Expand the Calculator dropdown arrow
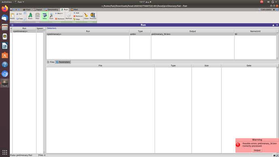 274,10
